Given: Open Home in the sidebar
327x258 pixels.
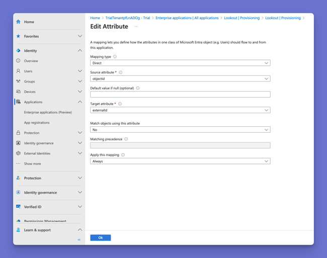Looking at the screenshot, I should pos(29,22).
